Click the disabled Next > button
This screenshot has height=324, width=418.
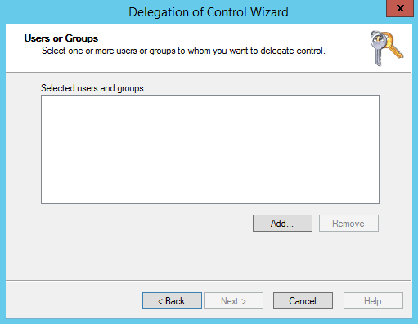pos(233,301)
